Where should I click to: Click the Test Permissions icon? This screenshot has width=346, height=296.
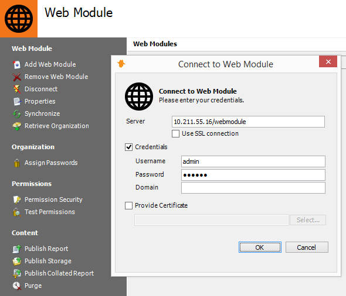[17, 212]
